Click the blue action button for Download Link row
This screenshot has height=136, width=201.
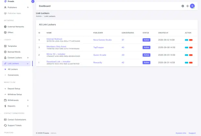coord(186,63)
